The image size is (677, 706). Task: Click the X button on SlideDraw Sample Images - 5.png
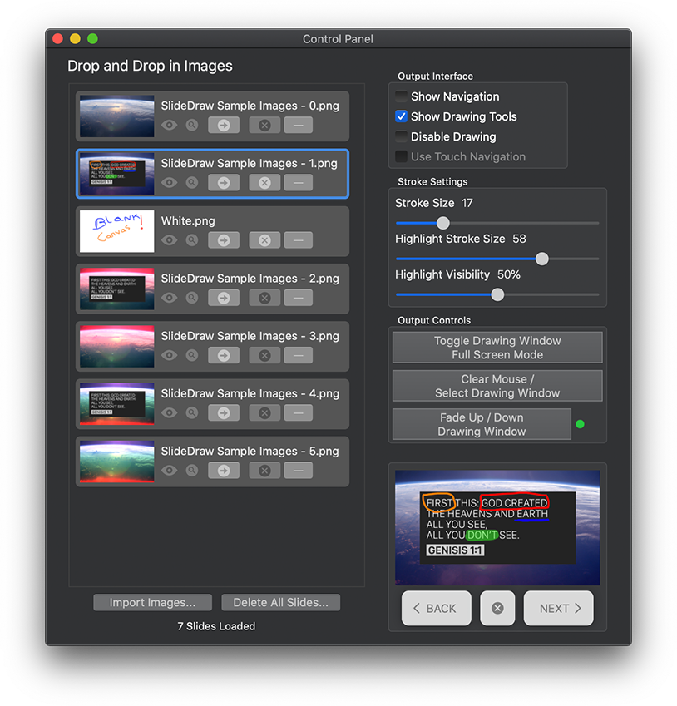(x=264, y=471)
